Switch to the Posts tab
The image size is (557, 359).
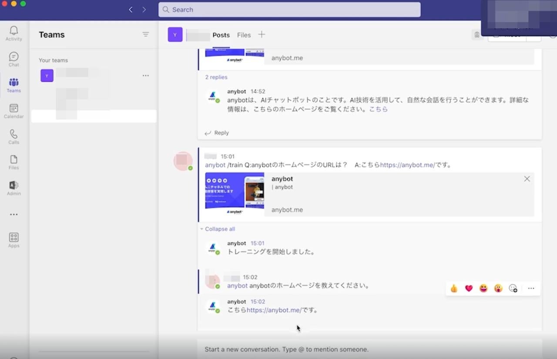coord(221,35)
